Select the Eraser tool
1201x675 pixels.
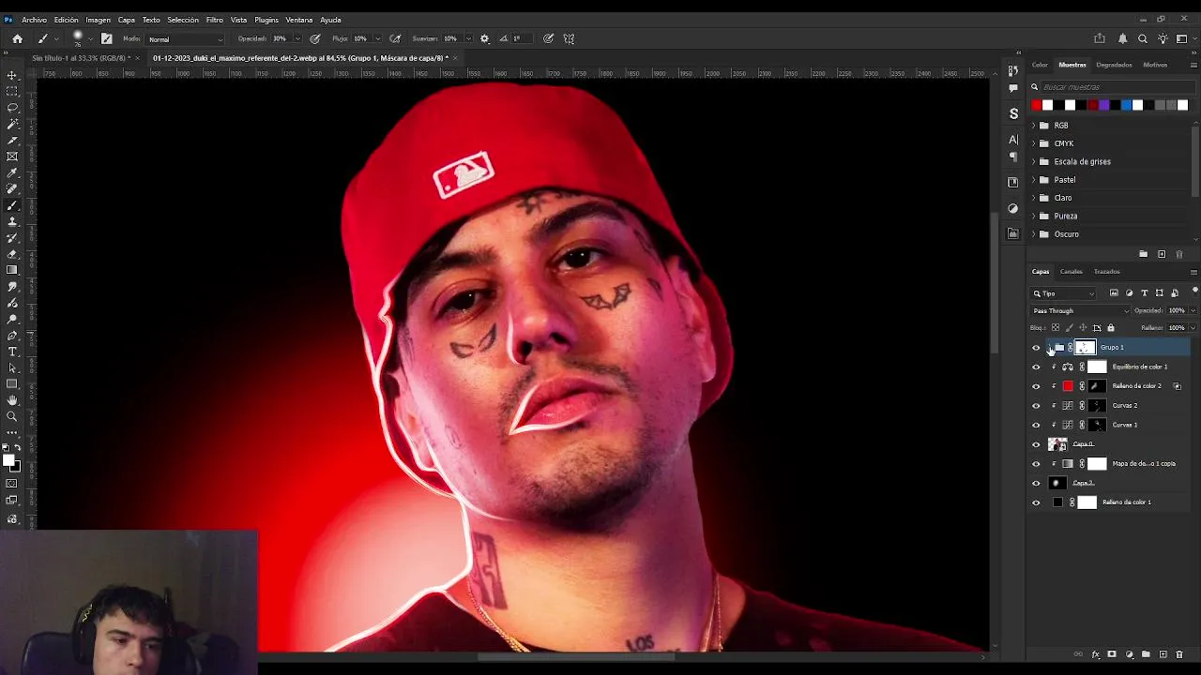coord(12,254)
